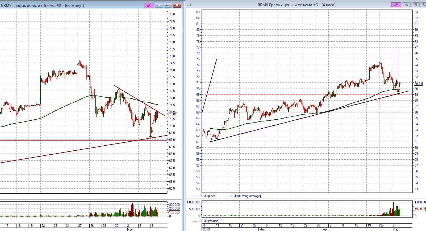Click the BRM9 [Volume] legend label

(x=209, y=221)
